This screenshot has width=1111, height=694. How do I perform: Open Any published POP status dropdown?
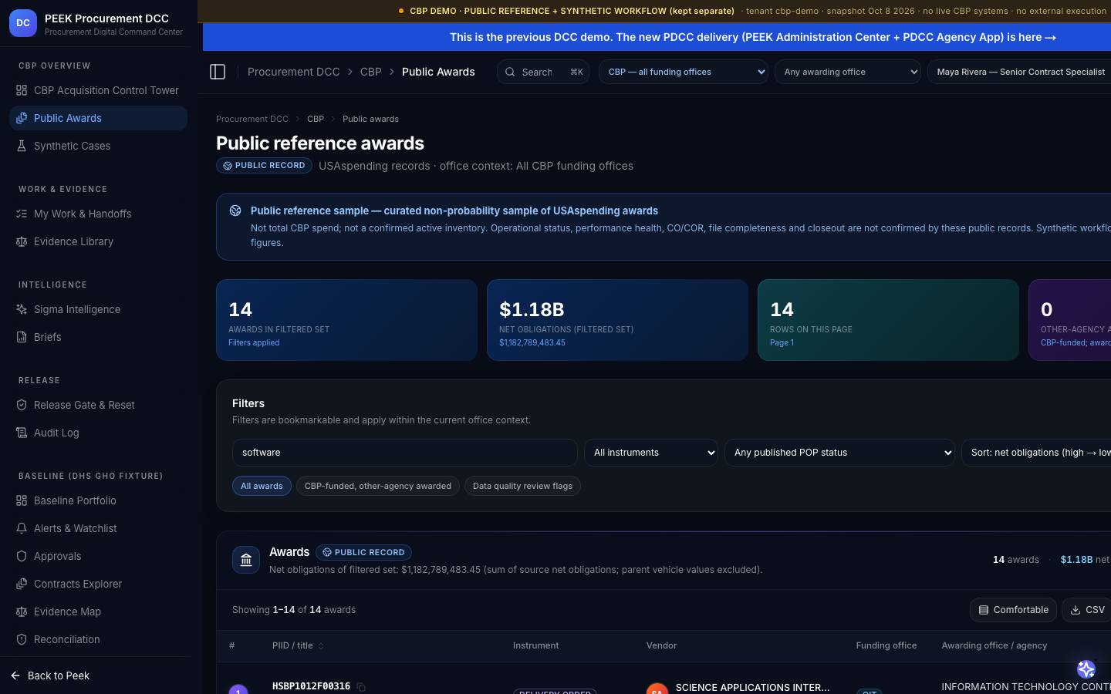click(839, 453)
